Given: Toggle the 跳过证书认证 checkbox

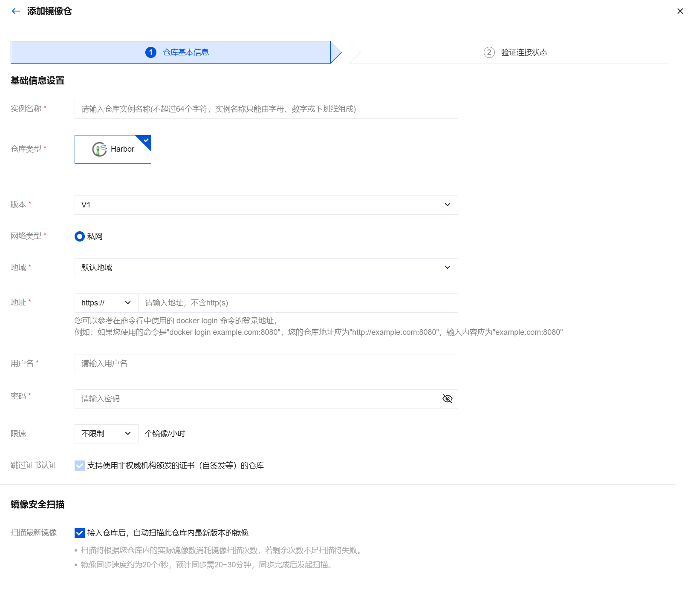Looking at the screenshot, I should coord(80,466).
